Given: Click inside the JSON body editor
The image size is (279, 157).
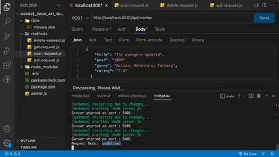Looking at the screenshot, I should (x=173, y=63).
